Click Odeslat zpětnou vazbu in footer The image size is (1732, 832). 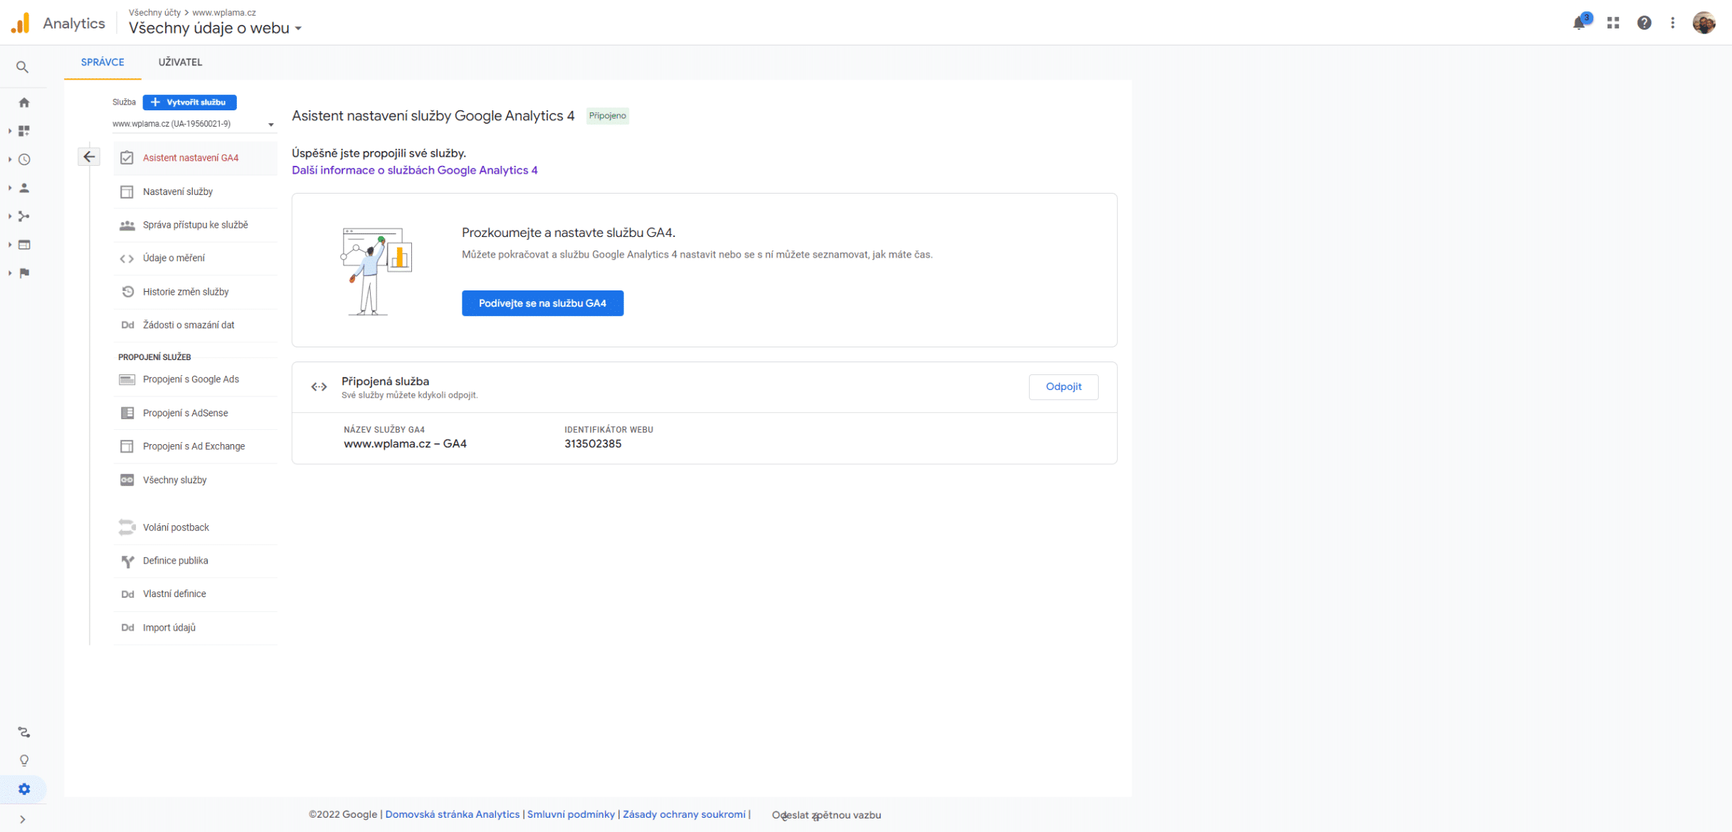pyautogui.click(x=826, y=815)
